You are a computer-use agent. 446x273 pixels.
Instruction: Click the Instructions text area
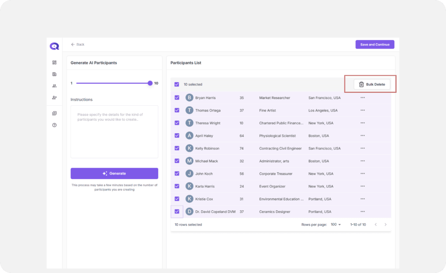tap(114, 131)
